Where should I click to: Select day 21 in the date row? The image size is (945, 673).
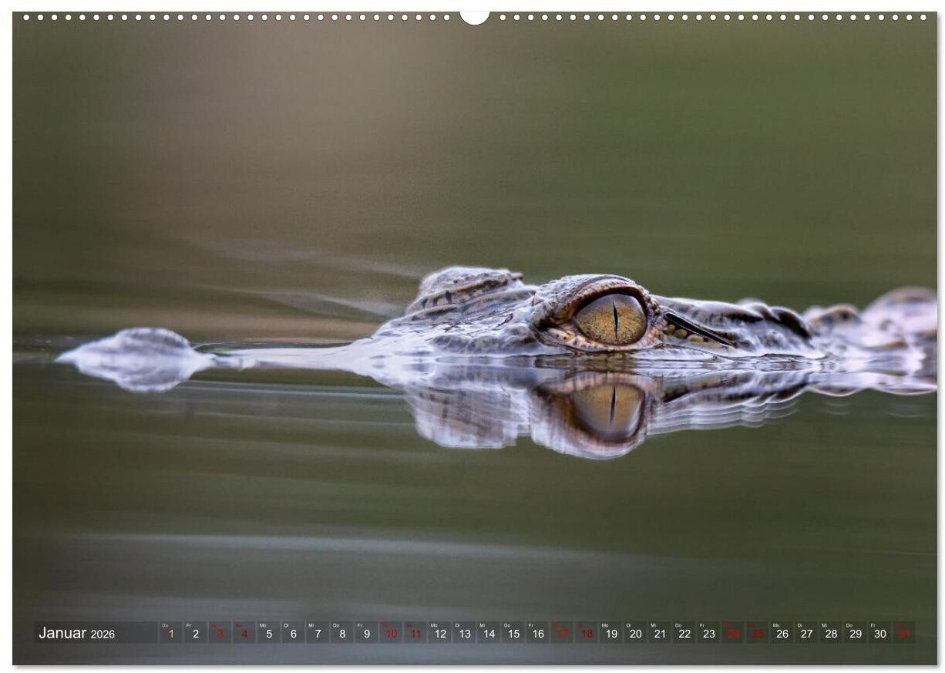(x=660, y=633)
